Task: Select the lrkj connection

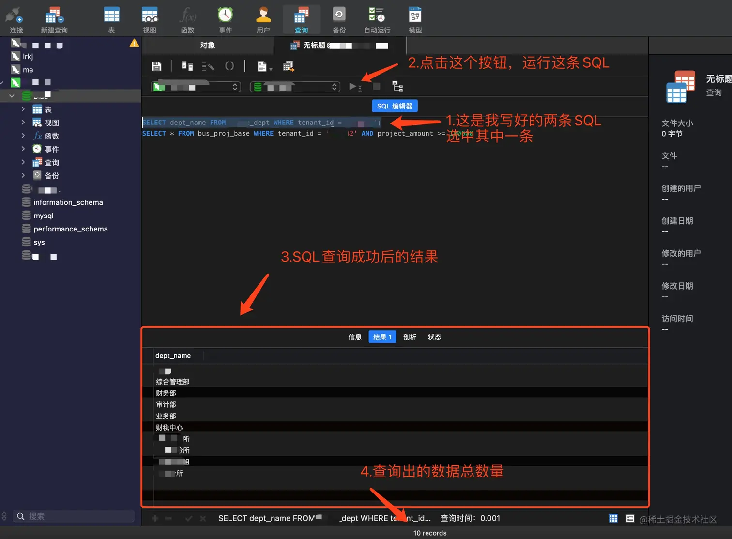Action: [x=28, y=56]
